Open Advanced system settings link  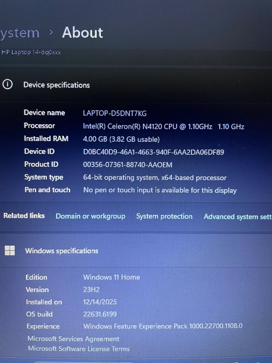click(237, 217)
